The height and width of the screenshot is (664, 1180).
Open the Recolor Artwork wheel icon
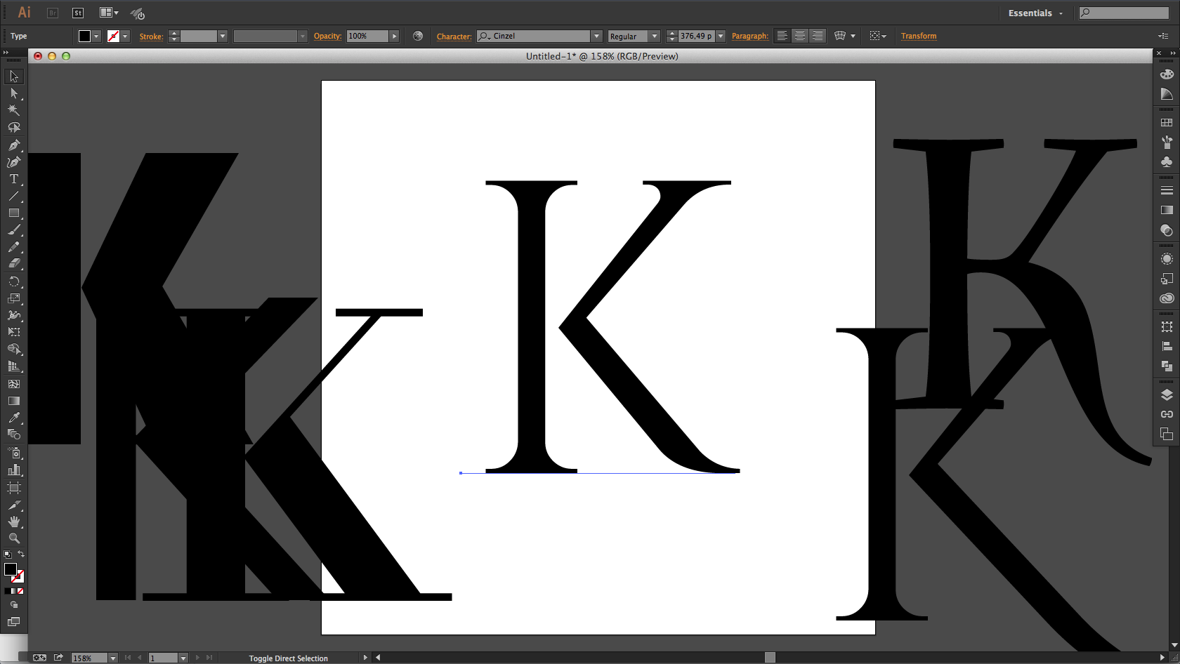(418, 36)
